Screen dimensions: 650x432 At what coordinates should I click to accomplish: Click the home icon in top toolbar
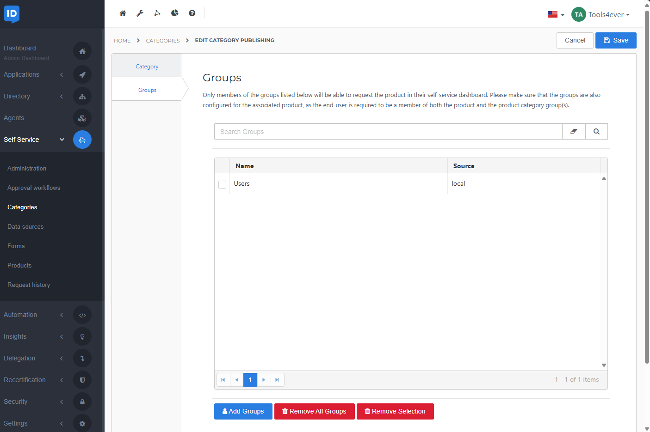[x=123, y=13]
